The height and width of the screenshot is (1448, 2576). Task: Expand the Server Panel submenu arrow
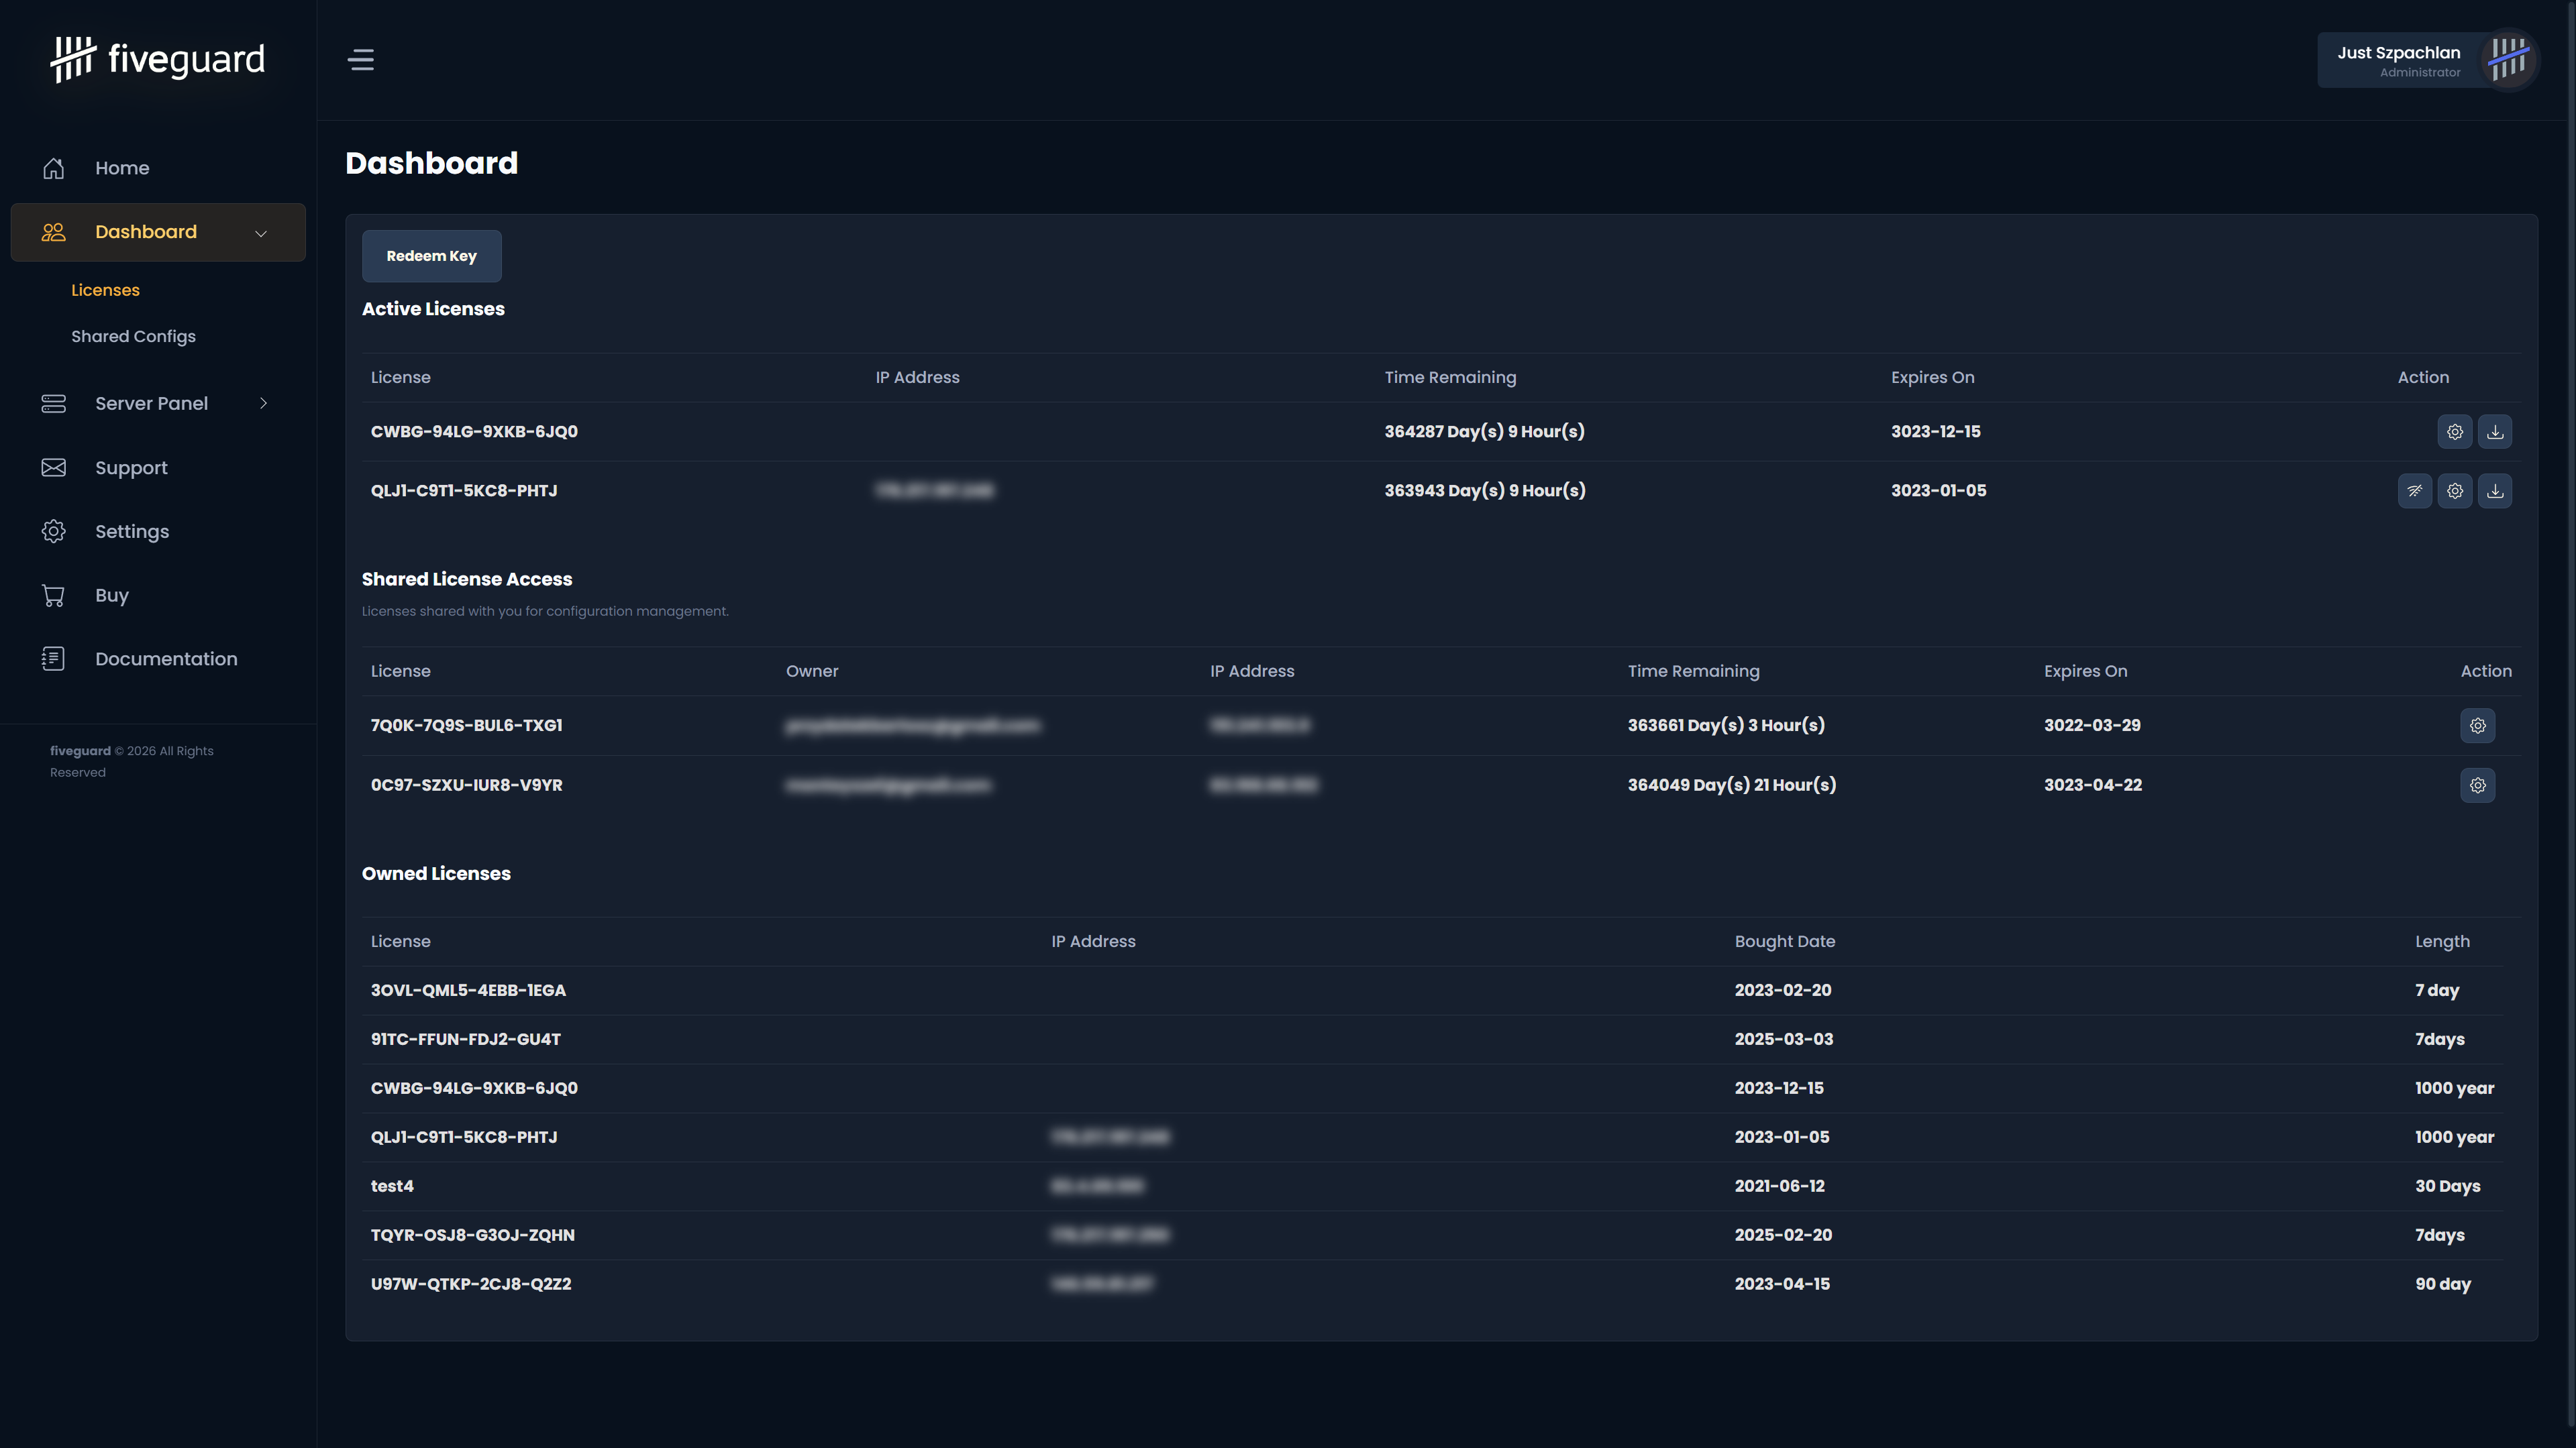pos(264,404)
